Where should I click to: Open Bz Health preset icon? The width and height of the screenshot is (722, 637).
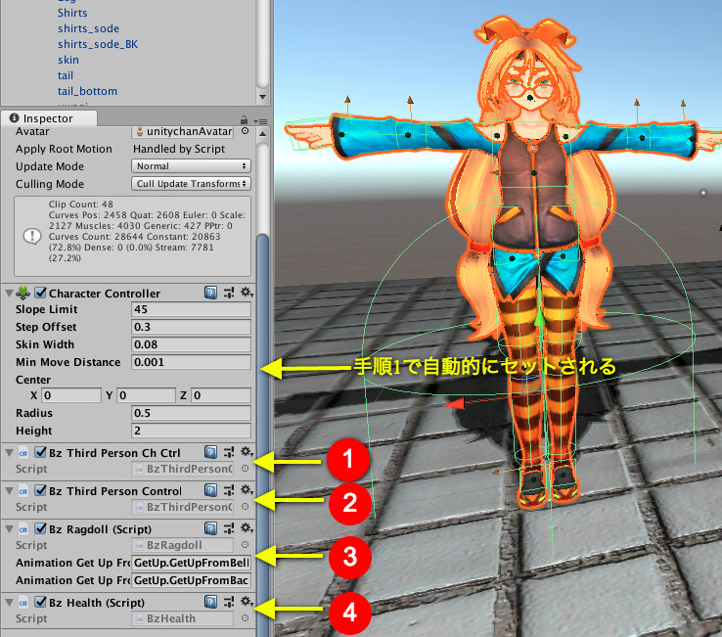(x=228, y=602)
